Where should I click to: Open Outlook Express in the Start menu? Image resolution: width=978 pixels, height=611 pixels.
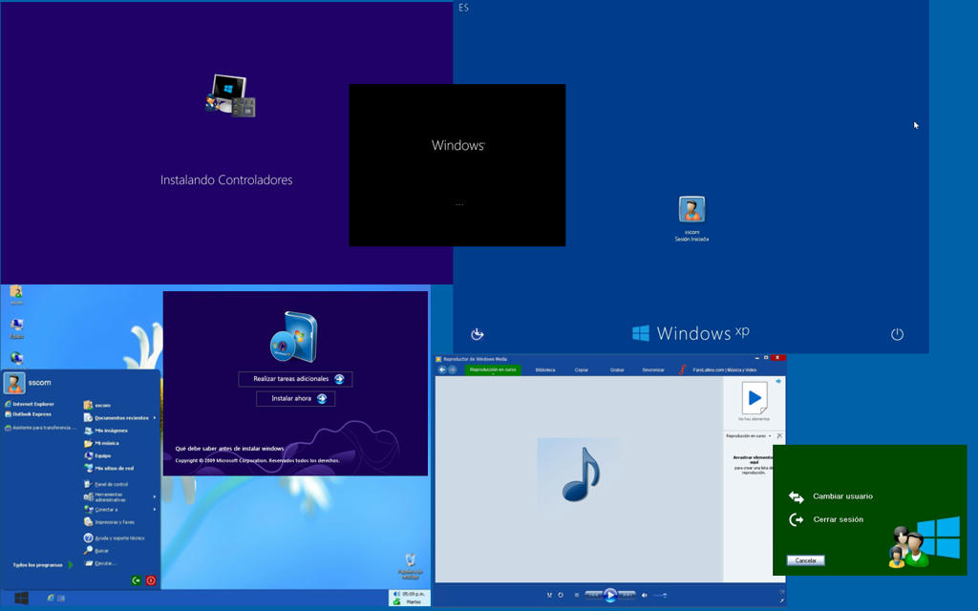pyautogui.click(x=28, y=414)
